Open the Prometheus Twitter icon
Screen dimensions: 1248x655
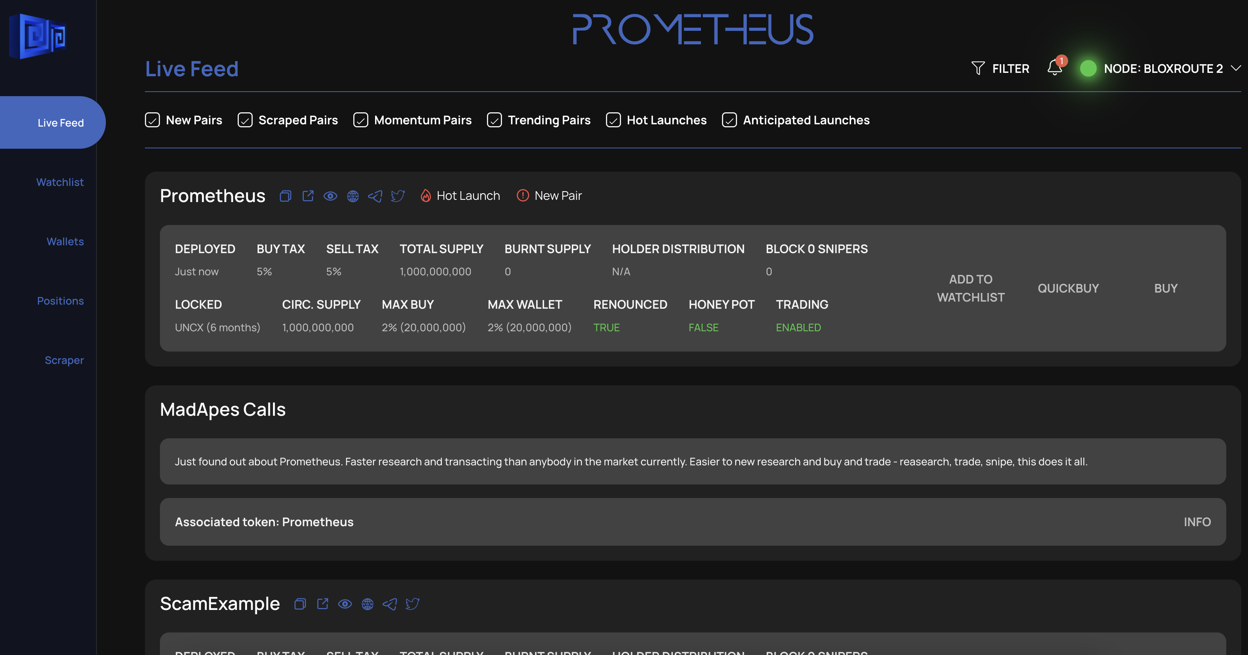(398, 196)
